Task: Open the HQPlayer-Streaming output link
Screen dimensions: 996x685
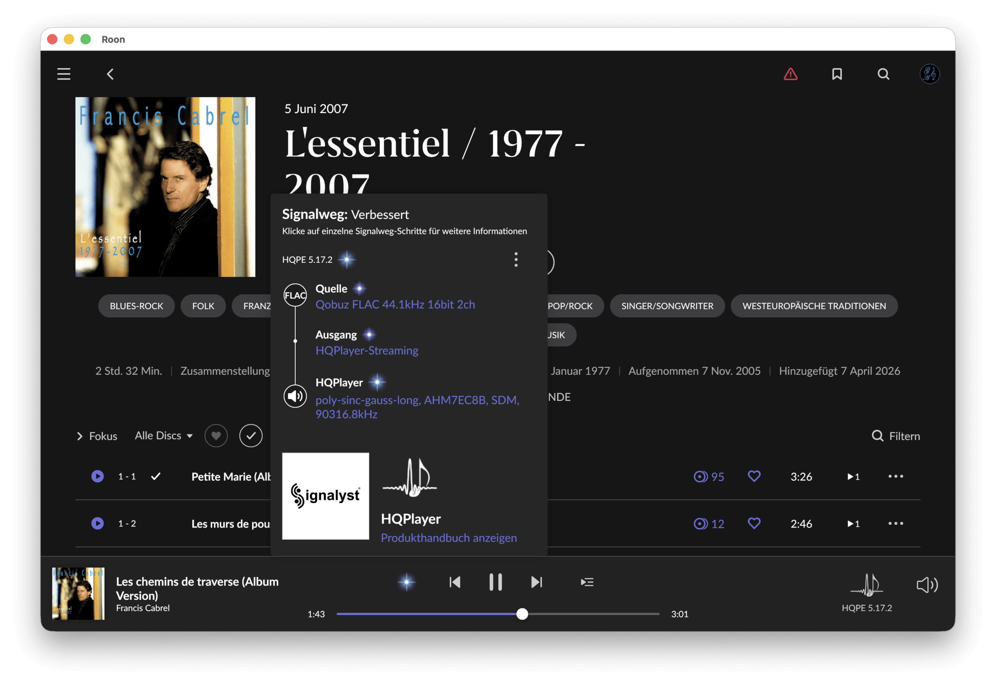Action: pyautogui.click(x=367, y=351)
